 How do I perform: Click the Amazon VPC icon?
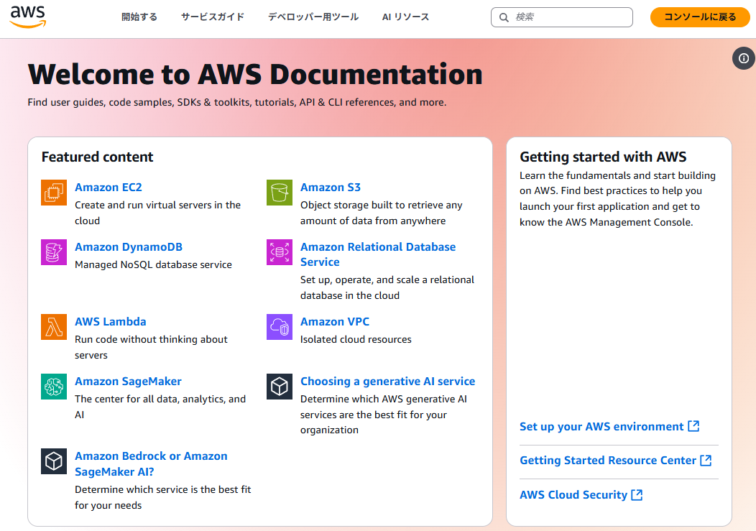280,327
